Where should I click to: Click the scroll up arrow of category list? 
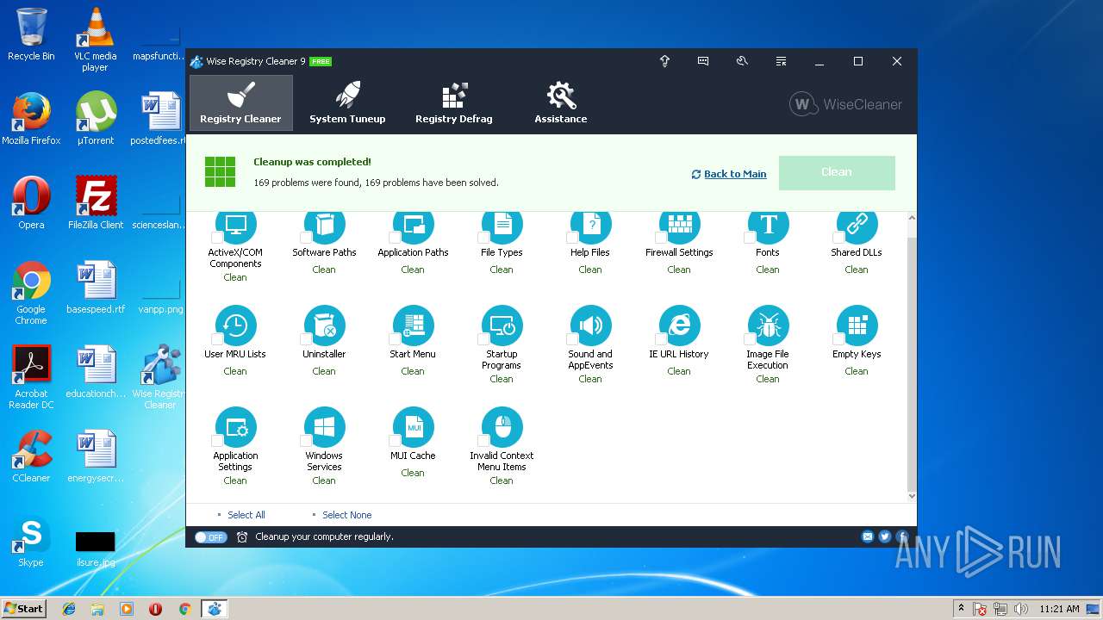pyautogui.click(x=912, y=219)
